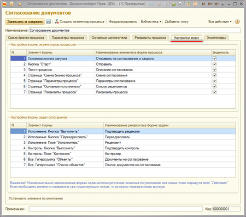246x217 pixels.
Task: Click the help question mark icon
Action: (x=237, y=22)
